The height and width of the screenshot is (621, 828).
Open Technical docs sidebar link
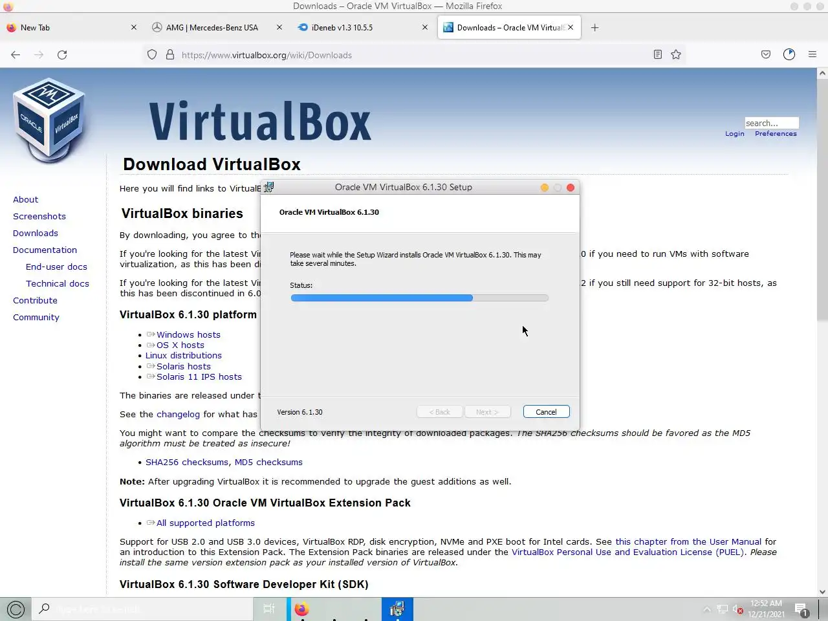click(x=58, y=284)
